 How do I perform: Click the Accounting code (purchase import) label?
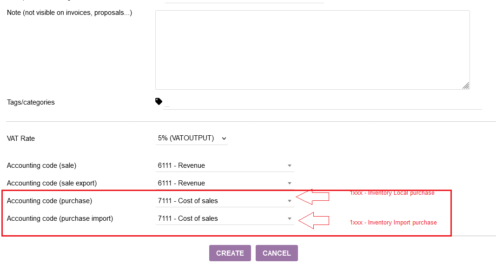pos(60,218)
